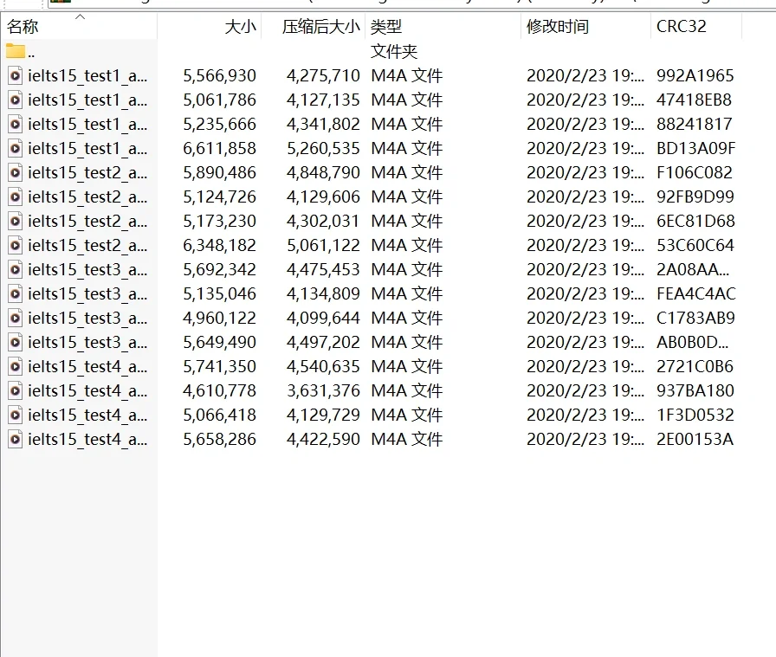776x657 pixels.
Task: Click M4A file icon for row sized 5,135,046
Action: coord(16,293)
